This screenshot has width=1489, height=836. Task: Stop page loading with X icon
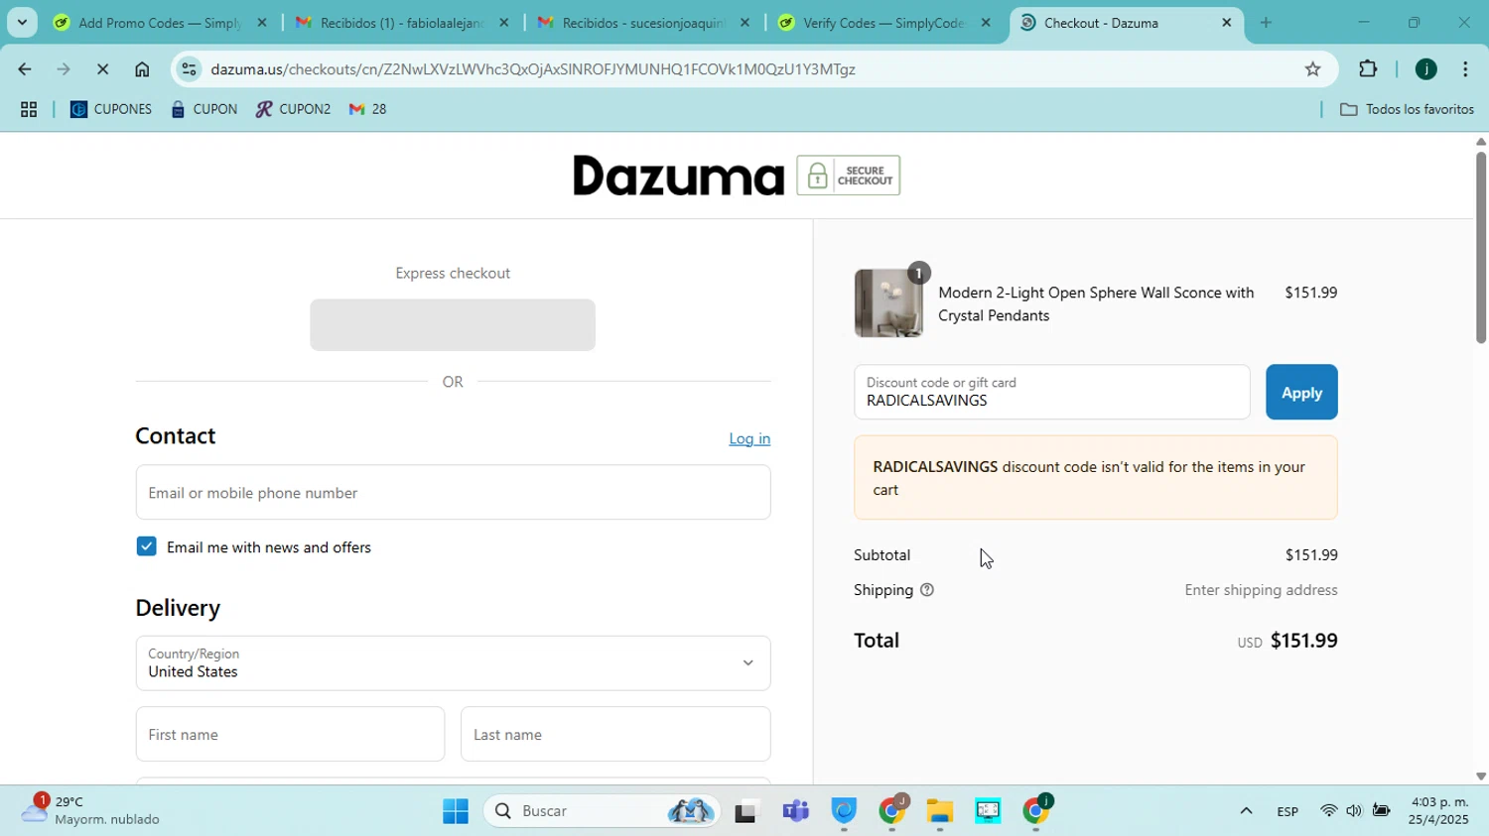102,69
